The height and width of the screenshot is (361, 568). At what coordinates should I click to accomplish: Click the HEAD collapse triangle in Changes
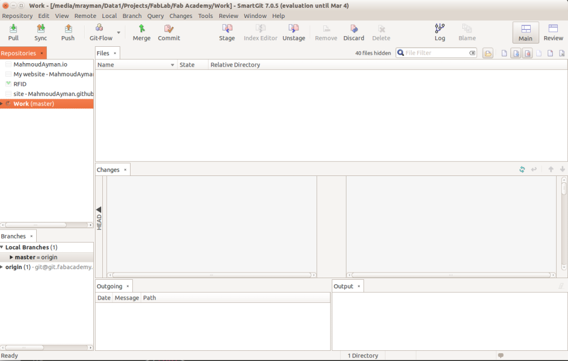99,210
